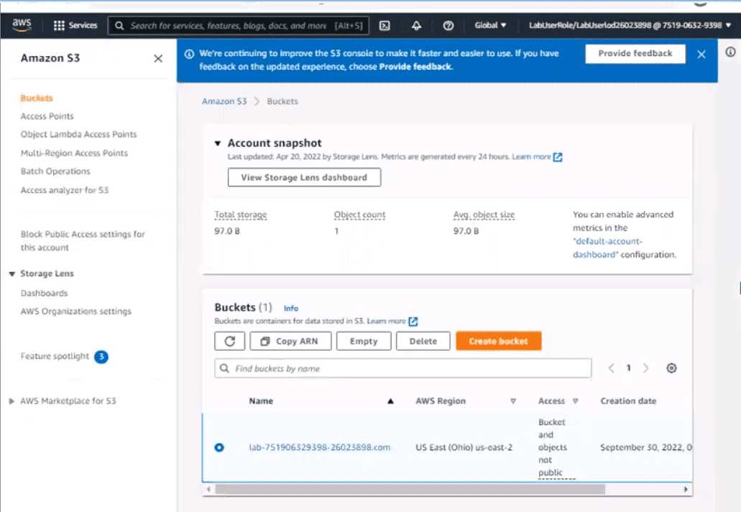The width and height of the screenshot is (741, 512).
Task: Open the bucket table preferences gear
Action: (x=671, y=368)
